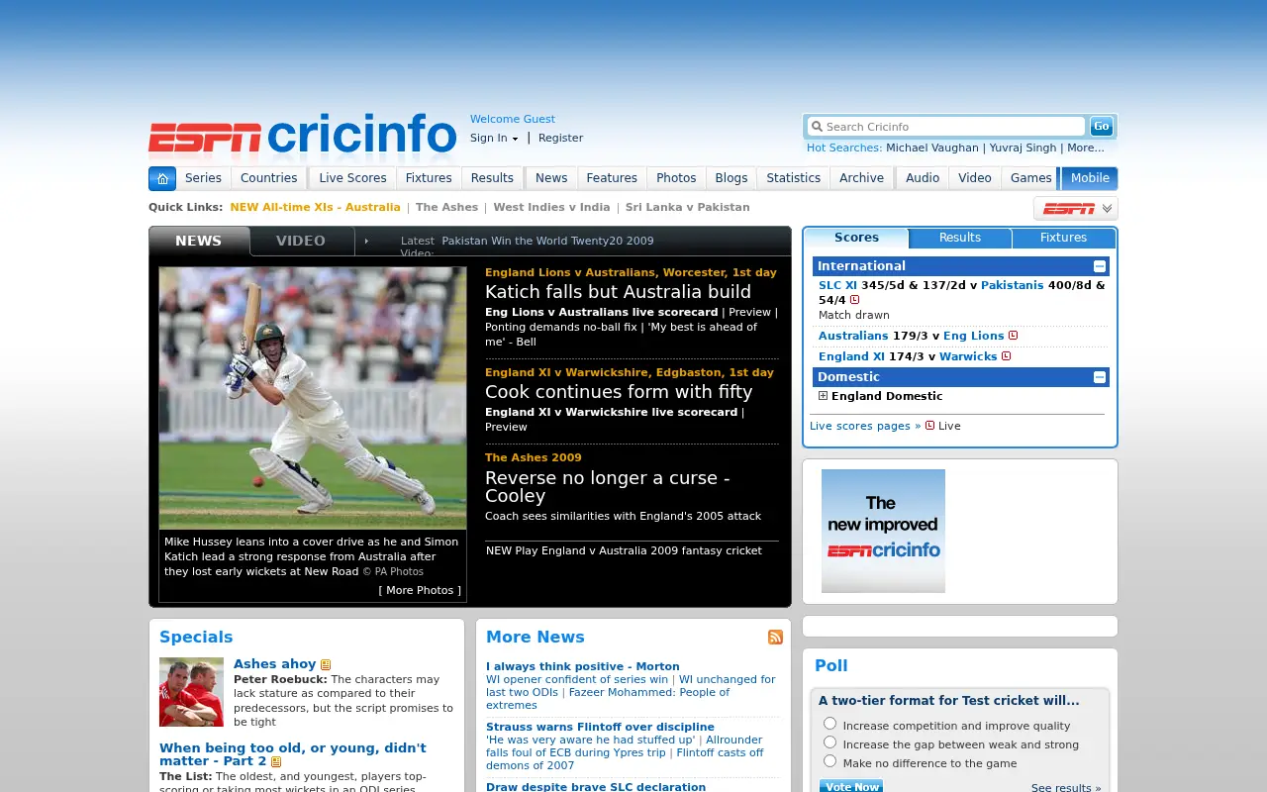The height and width of the screenshot is (792, 1267).
Task: Open the Statistics menu
Action: pos(794,178)
